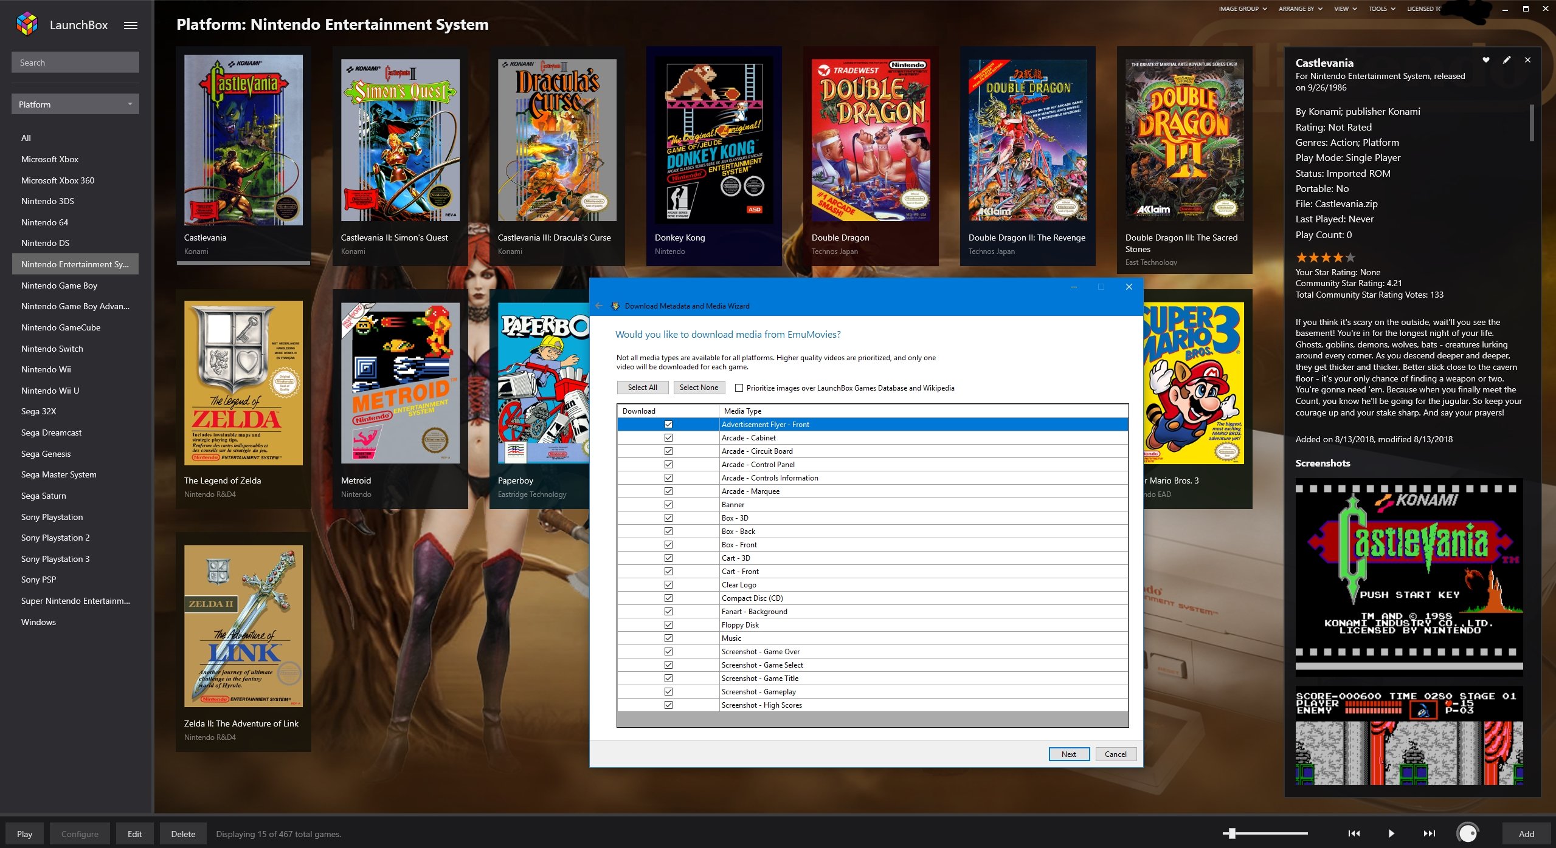This screenshot has width=1556, height=848.
Task: Toggle Music download checkbox
Action: tap(668, 638)
